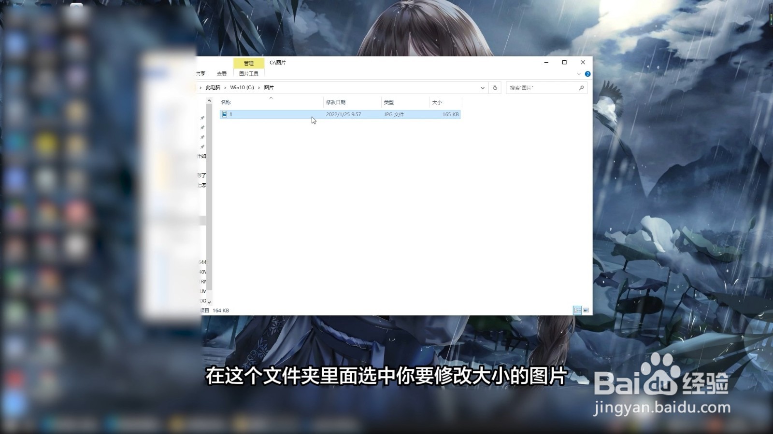
Task: Select the JPG file icon named 1
Action: point(225,114)
